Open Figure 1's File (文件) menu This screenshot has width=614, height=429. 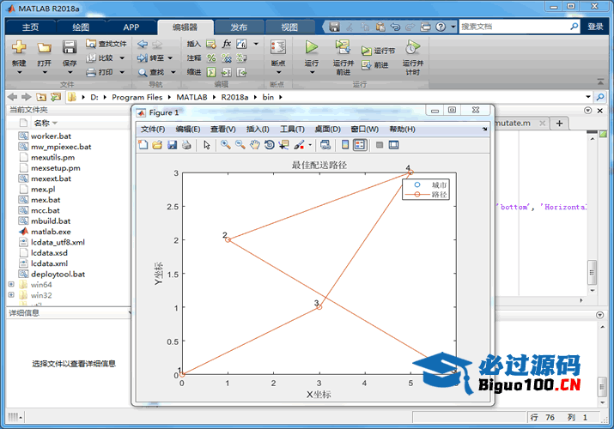153,129
